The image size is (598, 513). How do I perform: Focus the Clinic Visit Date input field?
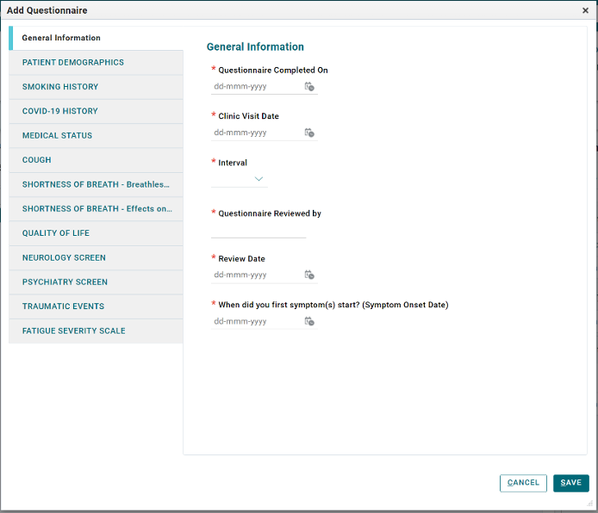[x=255, y=133]
